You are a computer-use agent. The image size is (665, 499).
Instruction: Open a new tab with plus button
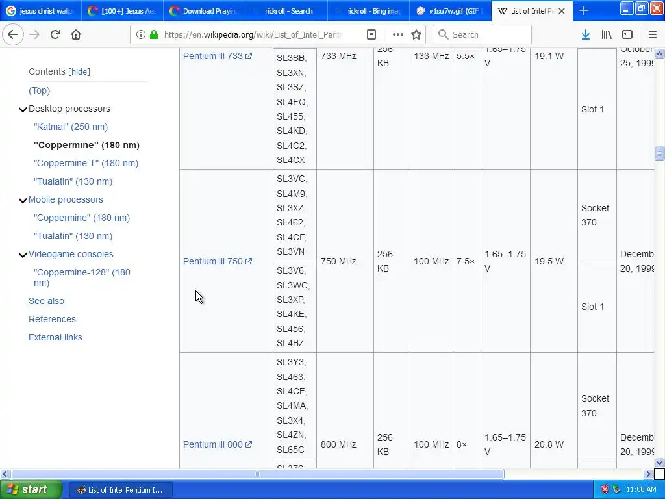[584, 10]
